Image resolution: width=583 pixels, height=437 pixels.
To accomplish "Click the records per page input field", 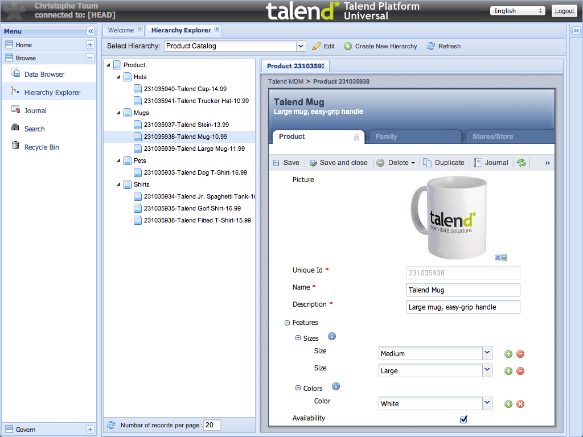I will click(211, 424).
